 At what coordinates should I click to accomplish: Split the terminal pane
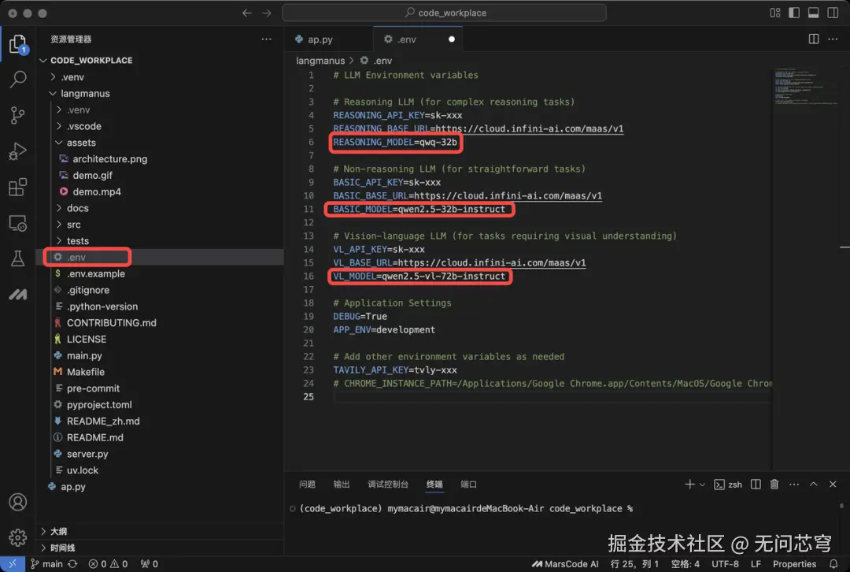pyautogui.click(x=755, y=484)
